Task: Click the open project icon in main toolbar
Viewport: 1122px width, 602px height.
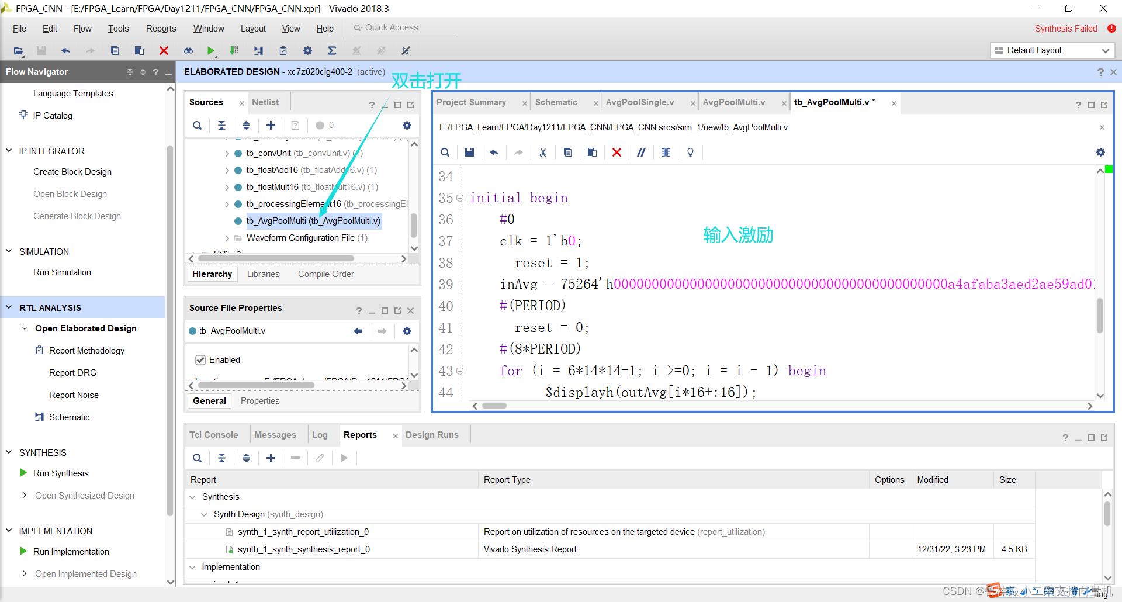Action: (x=19, y=51)
